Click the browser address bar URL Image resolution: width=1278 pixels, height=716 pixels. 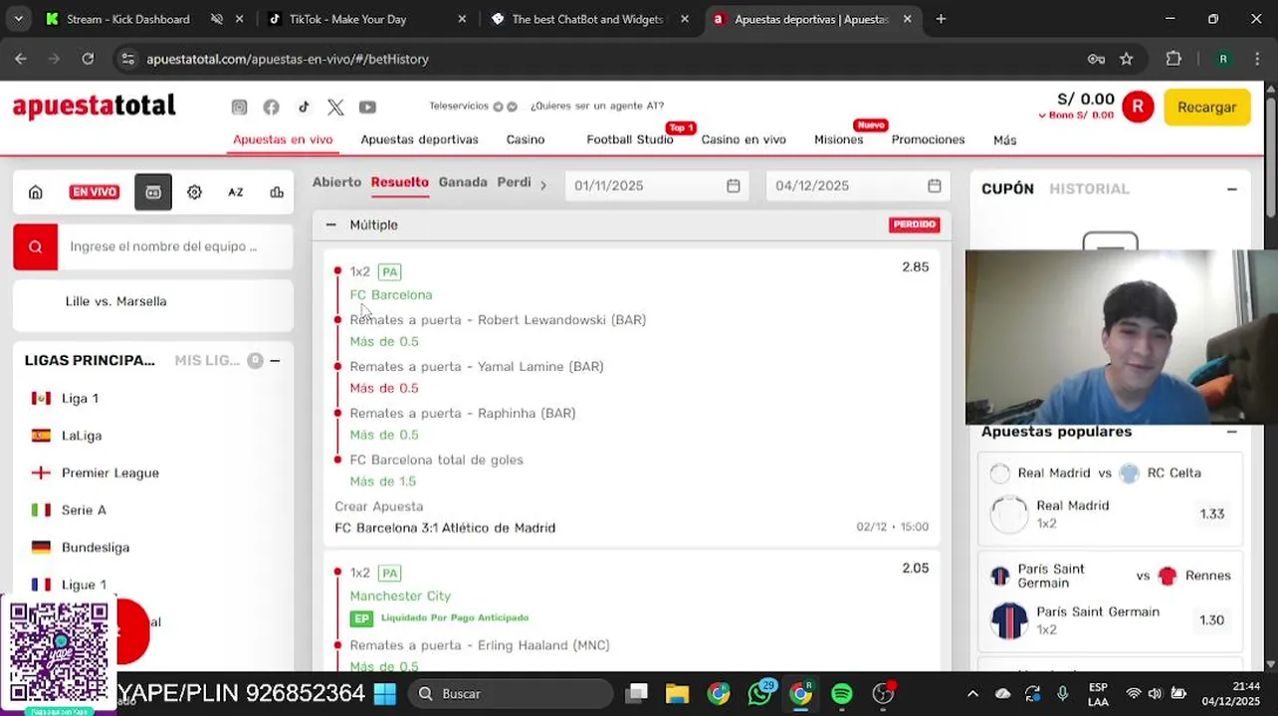click(x=288, y=59)
